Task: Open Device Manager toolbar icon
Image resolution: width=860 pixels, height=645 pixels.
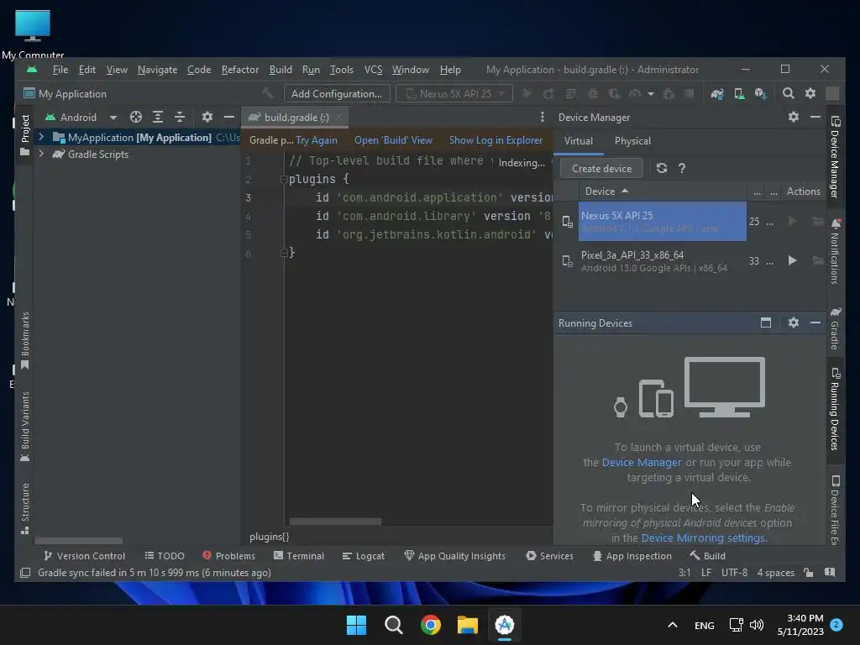Action: pos(739,94)
